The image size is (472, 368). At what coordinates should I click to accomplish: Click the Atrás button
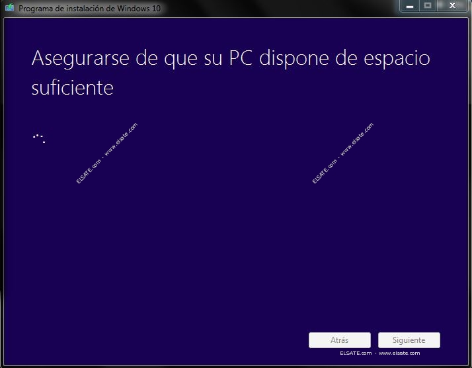[x=340, y=340]
